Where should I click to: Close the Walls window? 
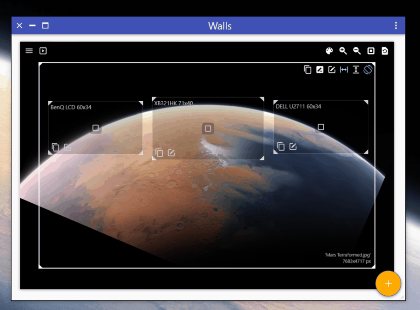click(x=19, y=26)
